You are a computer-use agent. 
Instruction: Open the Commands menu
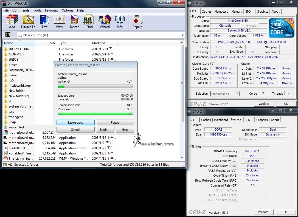click(x=21, y=10)
